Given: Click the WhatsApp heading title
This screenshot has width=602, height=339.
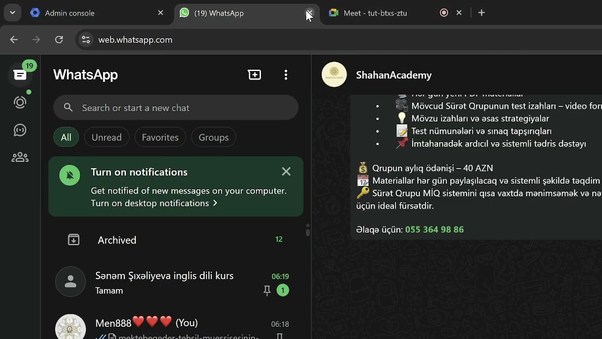Looking at the screenshot, I should pos(86,75).
